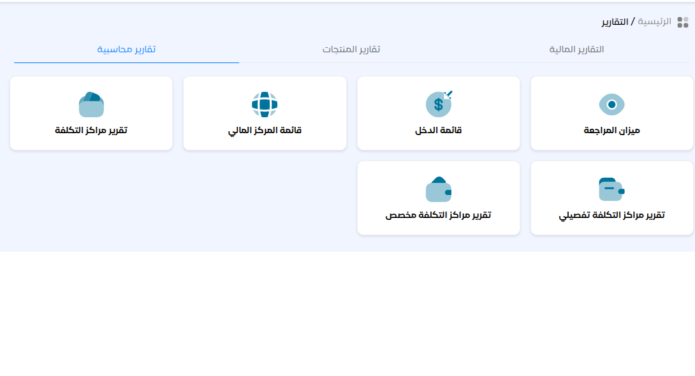Screen dimensions: 695x376
Task: Go to الرئيسية via the breadcrumb link
Action: pyautogui.click(x=655, y=22)
